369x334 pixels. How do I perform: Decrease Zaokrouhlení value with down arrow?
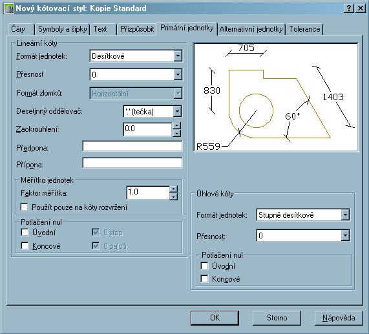coord(176,133)
